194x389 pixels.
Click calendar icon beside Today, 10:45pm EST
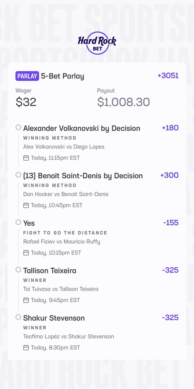coord(26,205)
